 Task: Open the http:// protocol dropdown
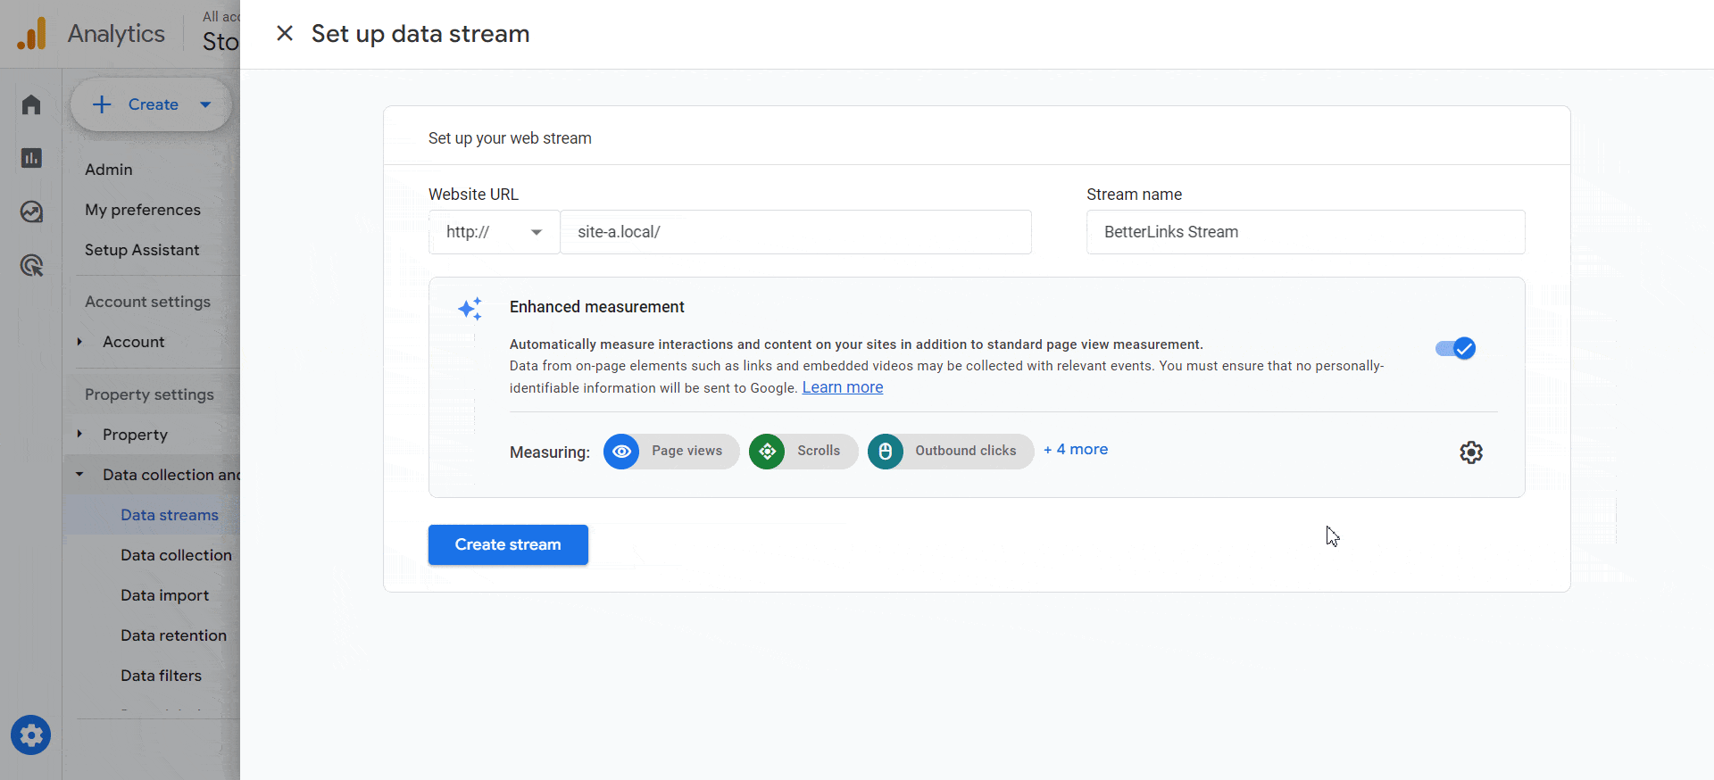point(495,232)
